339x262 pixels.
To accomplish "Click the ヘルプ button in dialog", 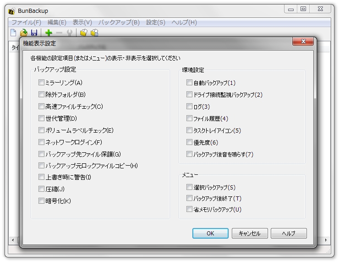I will pos(289,233).
